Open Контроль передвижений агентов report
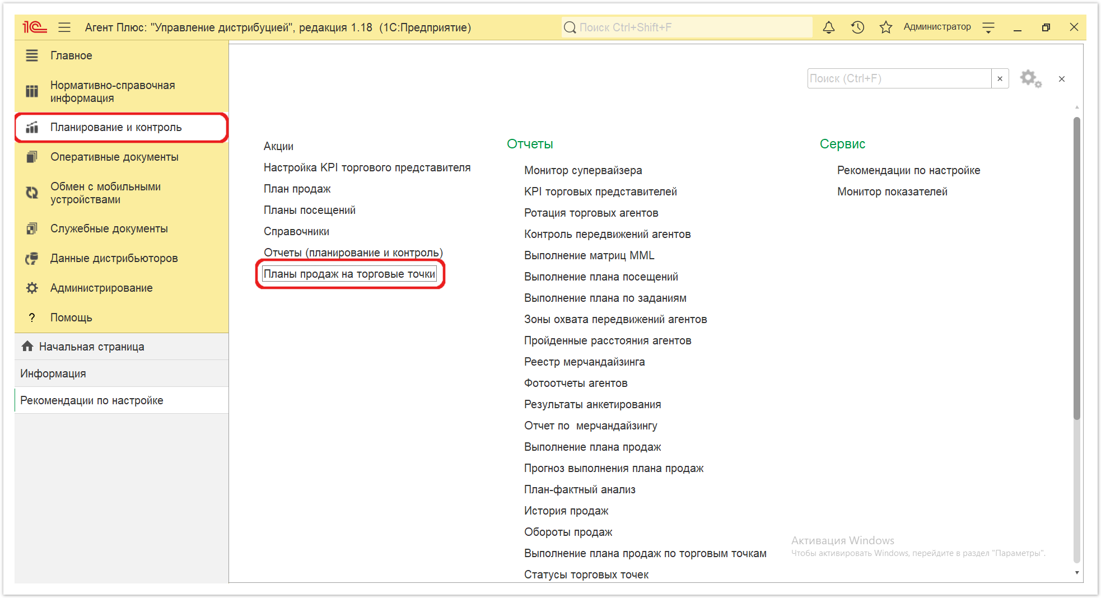Image resolution: width=1101 pixels, height=598 pixels. (x=607, y=234)
